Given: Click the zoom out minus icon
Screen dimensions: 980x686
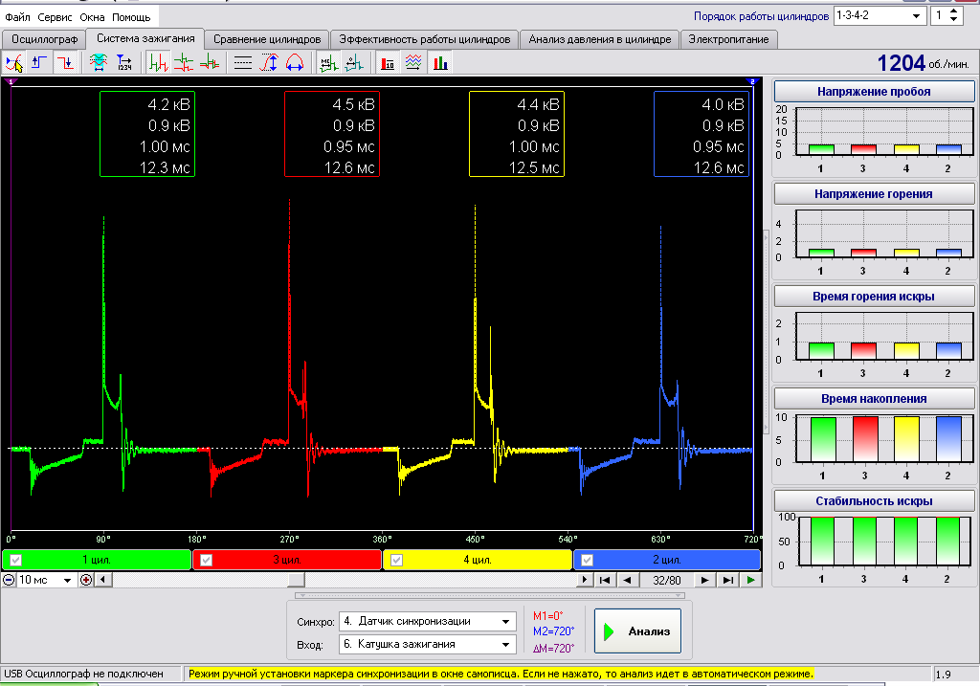Looking at the screenshot, I should pyautogui.click(x=9, y=580).
